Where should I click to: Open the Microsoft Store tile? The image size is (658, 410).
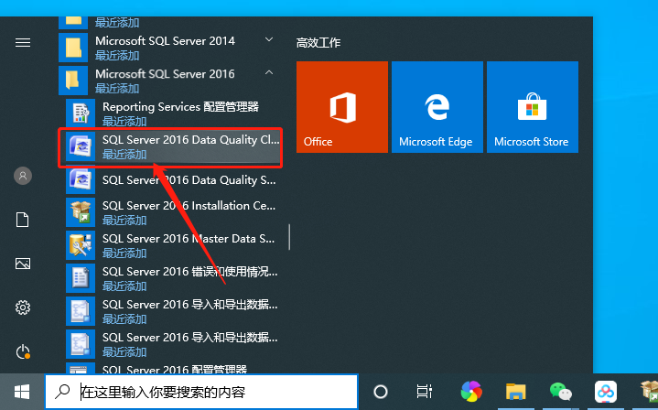[x=533, y=107]
